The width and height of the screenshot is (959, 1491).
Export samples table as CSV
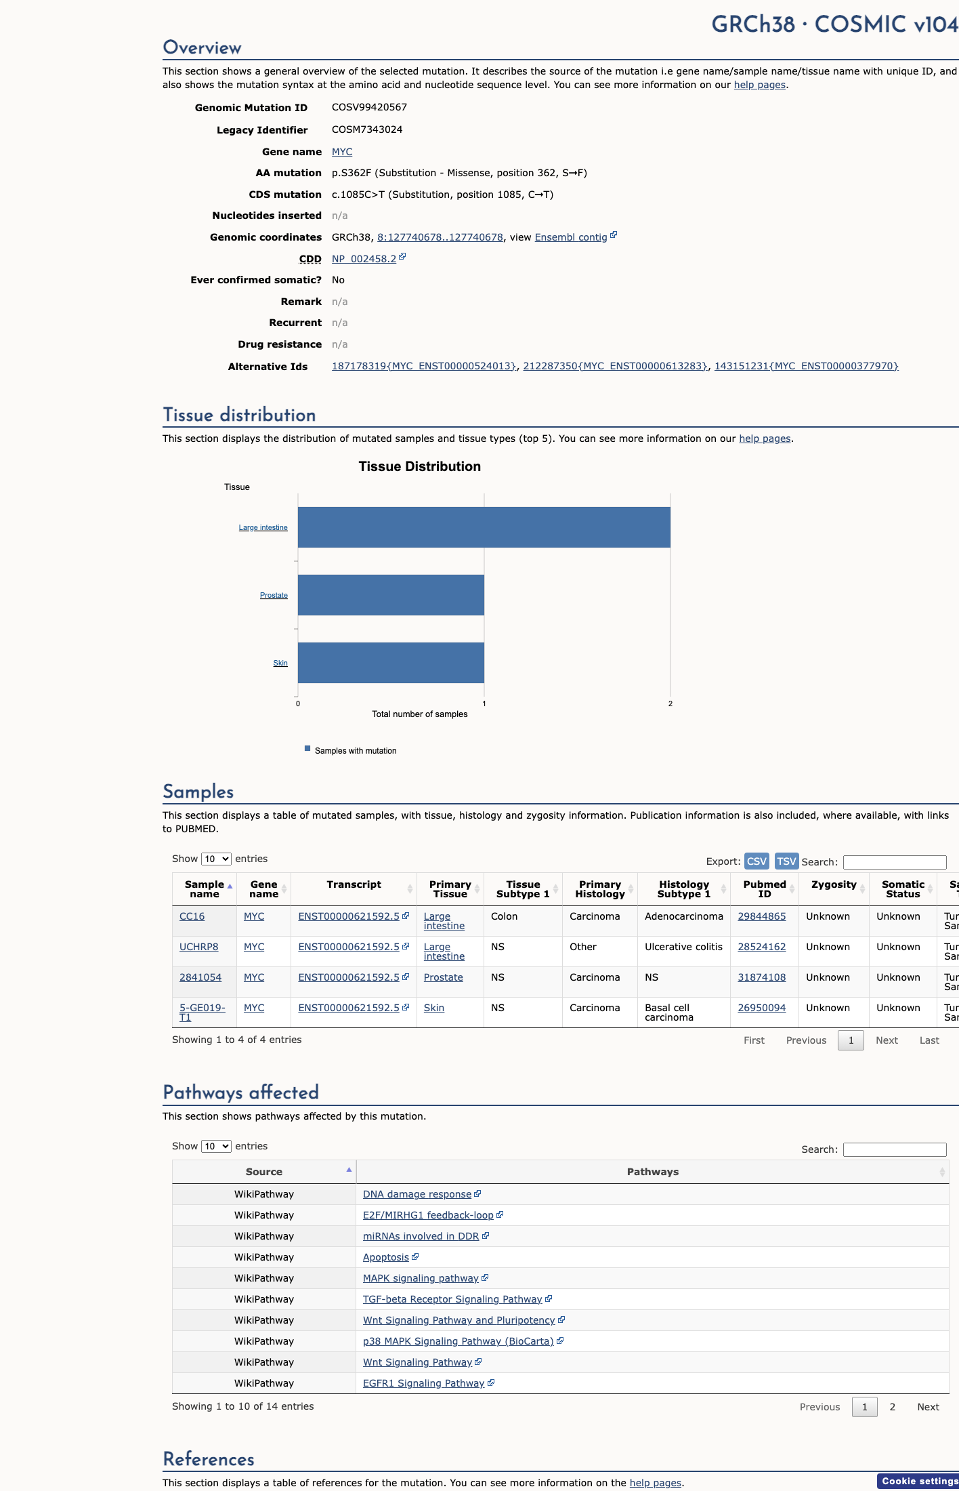coord(756,861)
